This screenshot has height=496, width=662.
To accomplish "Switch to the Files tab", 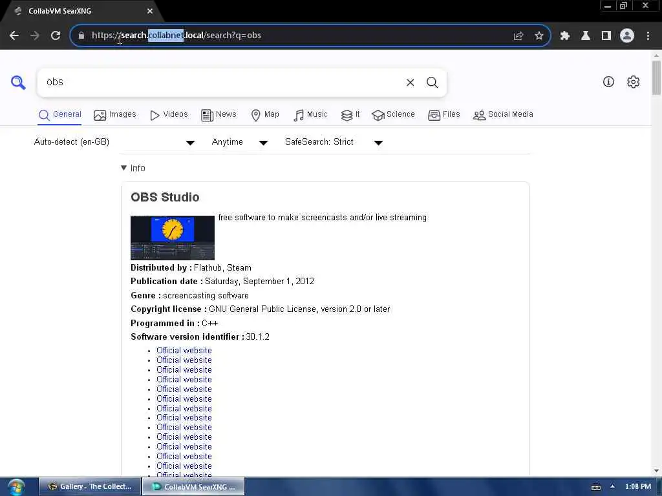I will pyautogui.click(x=443, y=115).
